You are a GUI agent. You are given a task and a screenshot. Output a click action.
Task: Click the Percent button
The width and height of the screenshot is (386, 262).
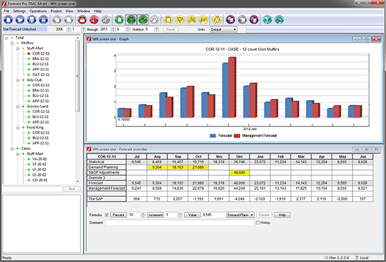click(x=118, y=215)
